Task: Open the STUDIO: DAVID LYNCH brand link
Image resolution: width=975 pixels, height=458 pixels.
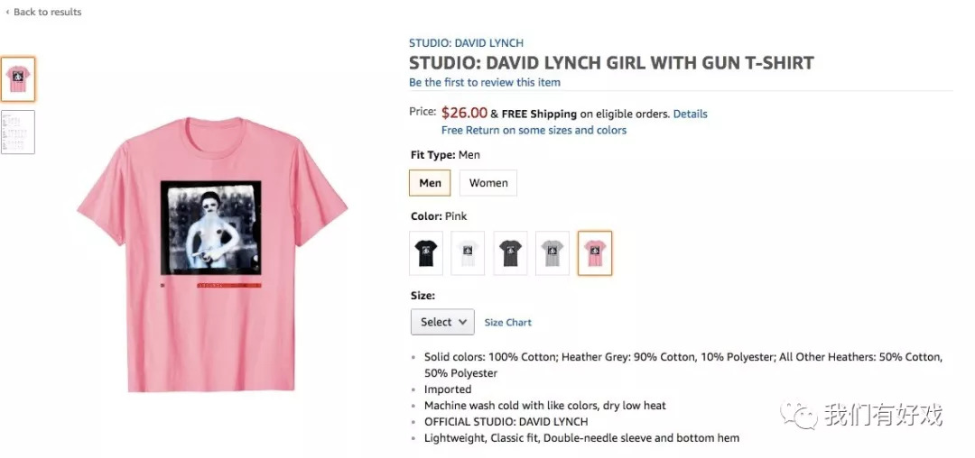Action: pyautogui.click(x=466, y=43)
